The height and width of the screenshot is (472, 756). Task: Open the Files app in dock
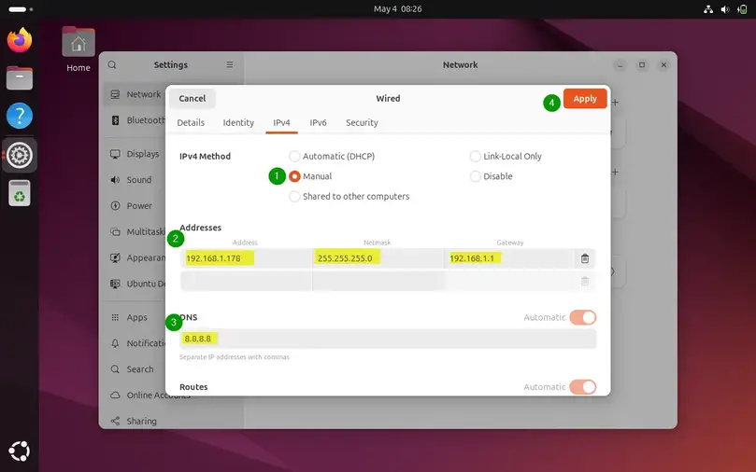point(20,78)
